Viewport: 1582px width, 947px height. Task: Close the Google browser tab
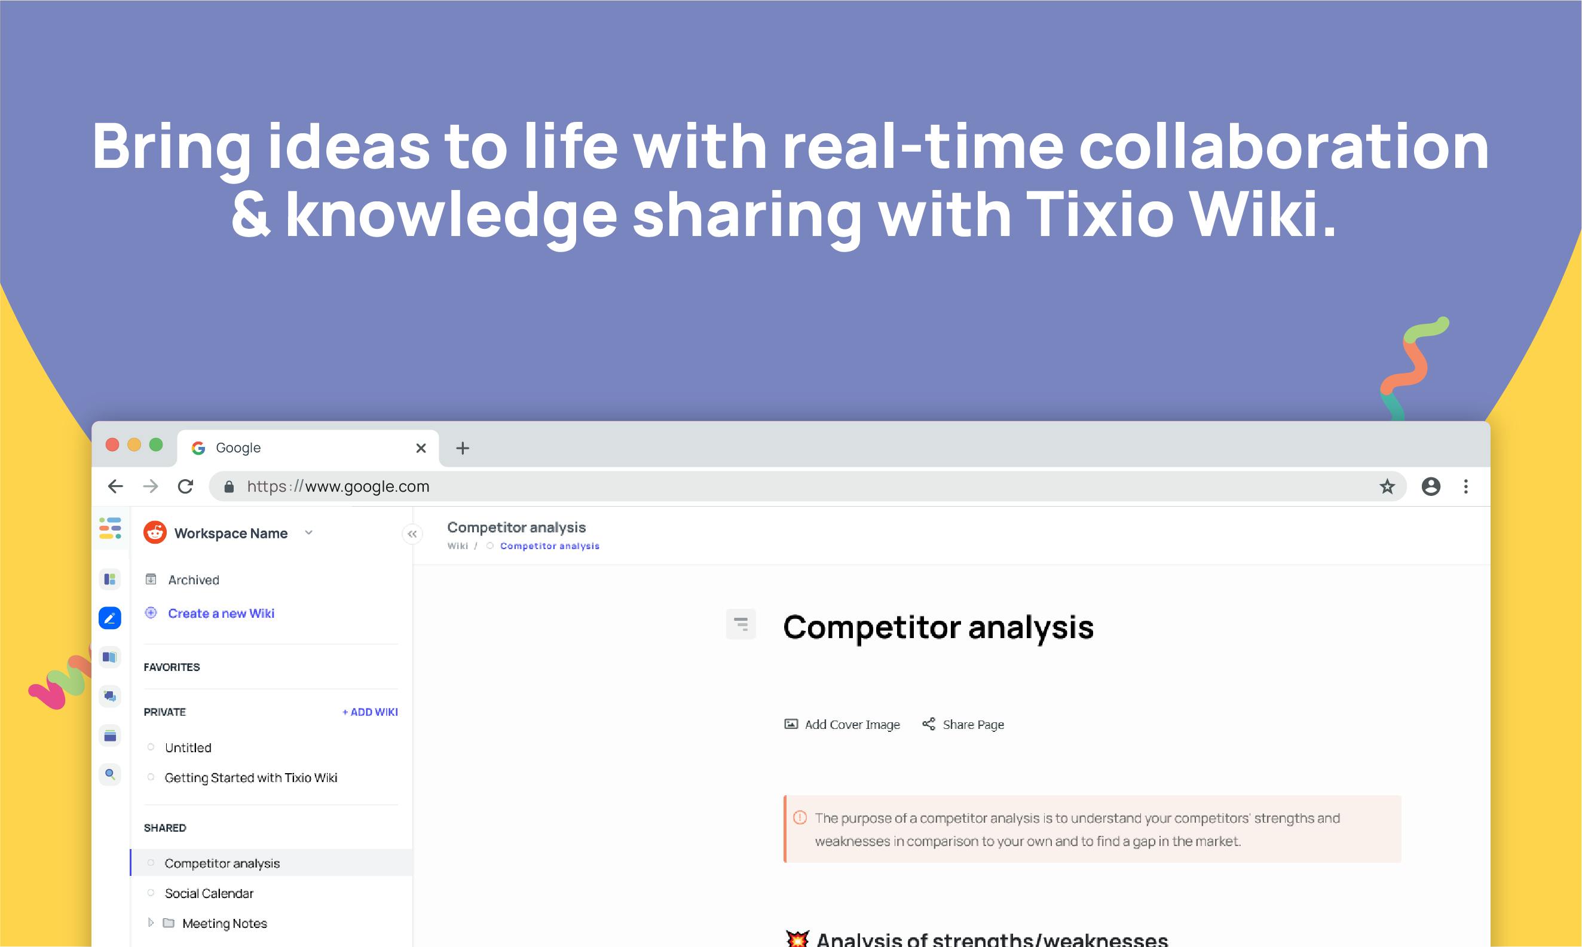(421, 448)
